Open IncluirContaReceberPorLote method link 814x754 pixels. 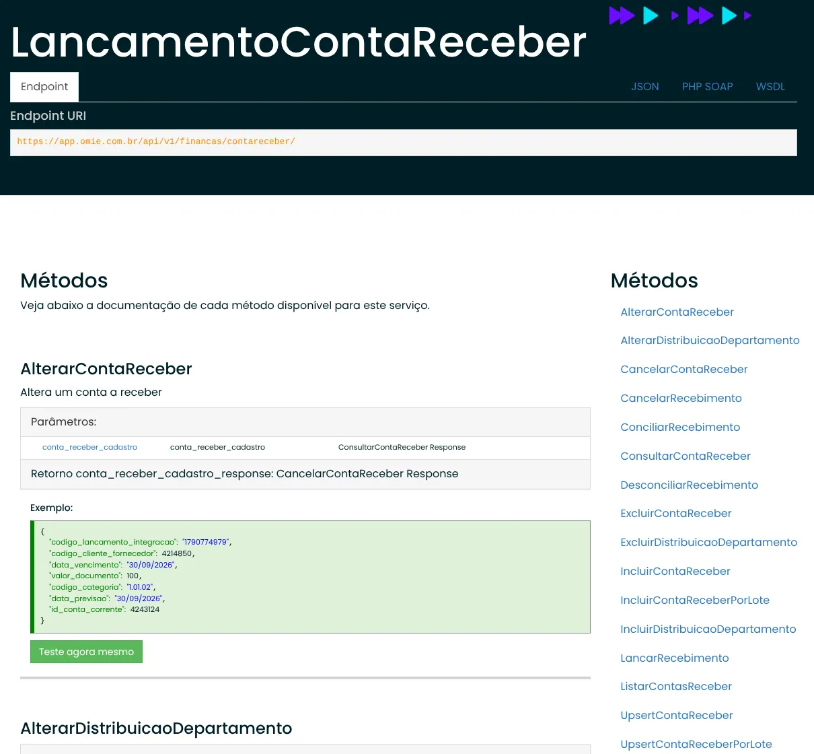[694, 601]
